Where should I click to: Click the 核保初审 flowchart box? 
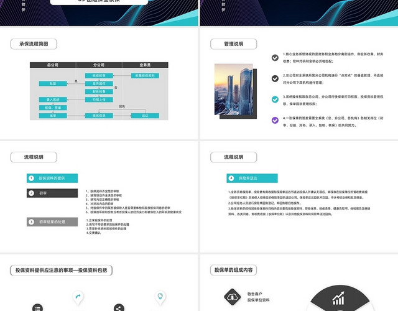[x=99, y=76]
